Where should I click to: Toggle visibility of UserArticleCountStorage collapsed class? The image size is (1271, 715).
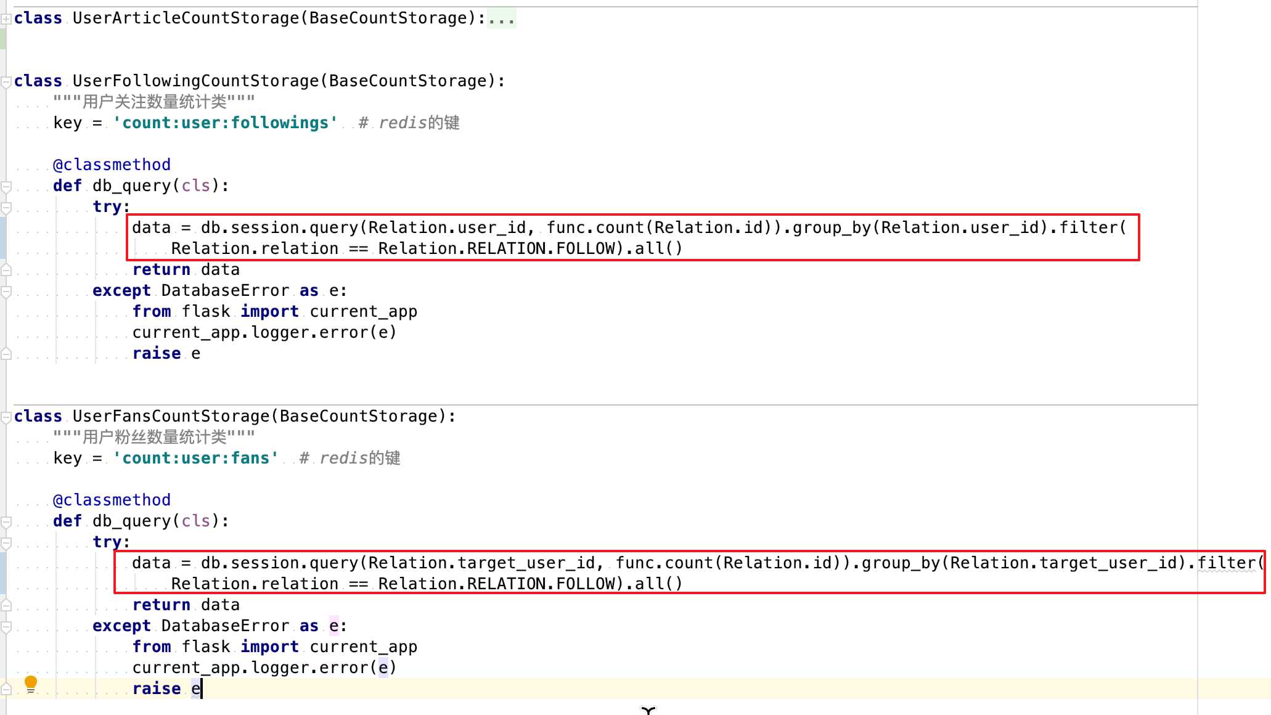(7, 17)
